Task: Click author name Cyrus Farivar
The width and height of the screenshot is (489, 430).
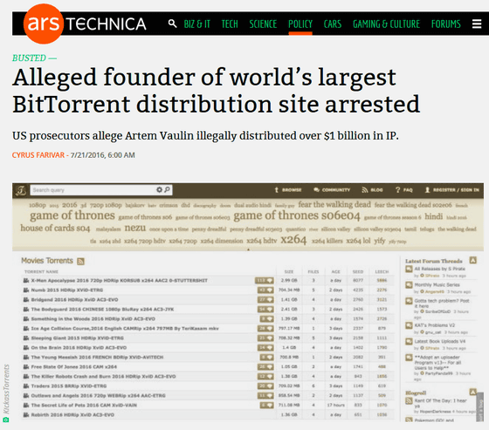Action: pyautogui.click(x=38, y=155)
